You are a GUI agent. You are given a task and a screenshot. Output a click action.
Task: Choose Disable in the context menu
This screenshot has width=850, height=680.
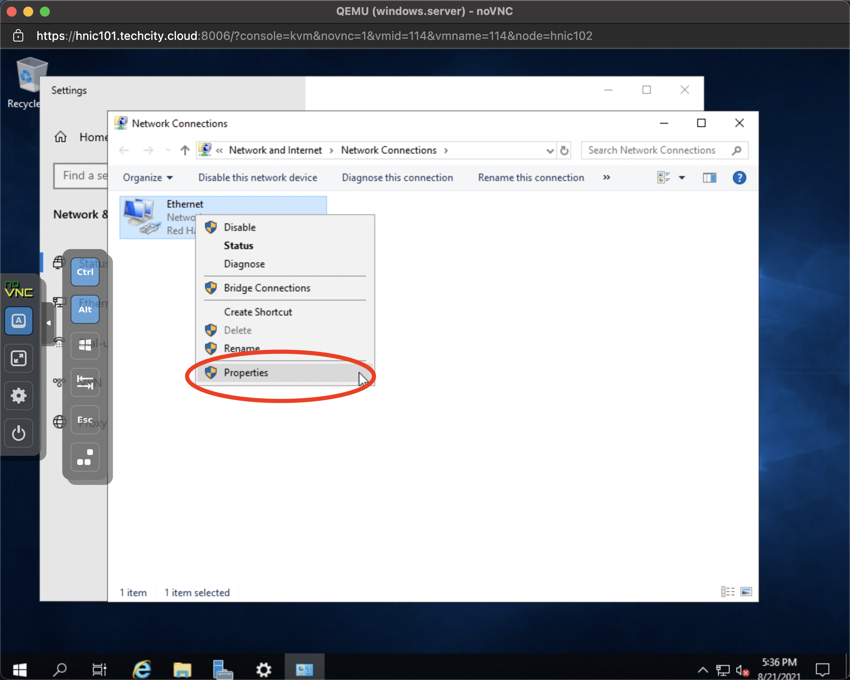[x=286, y=227]
